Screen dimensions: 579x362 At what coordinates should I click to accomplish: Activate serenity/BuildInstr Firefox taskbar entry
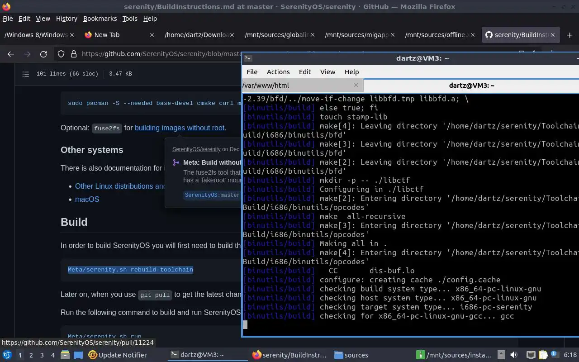coord(290,355)
